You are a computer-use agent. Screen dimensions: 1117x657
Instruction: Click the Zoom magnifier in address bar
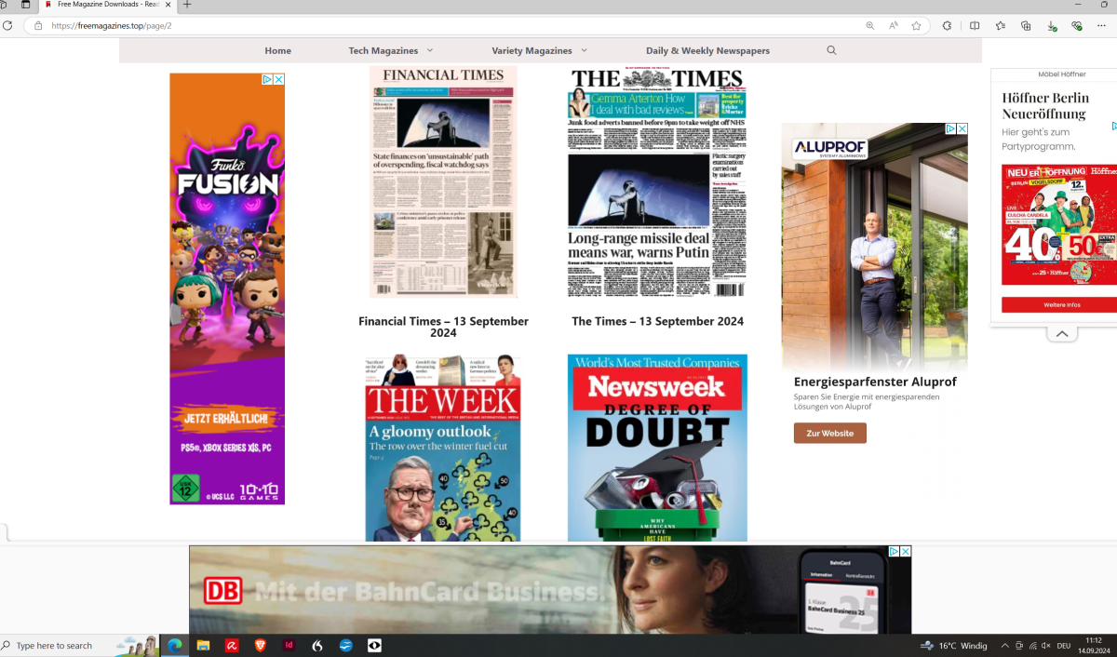coord(870,26)
